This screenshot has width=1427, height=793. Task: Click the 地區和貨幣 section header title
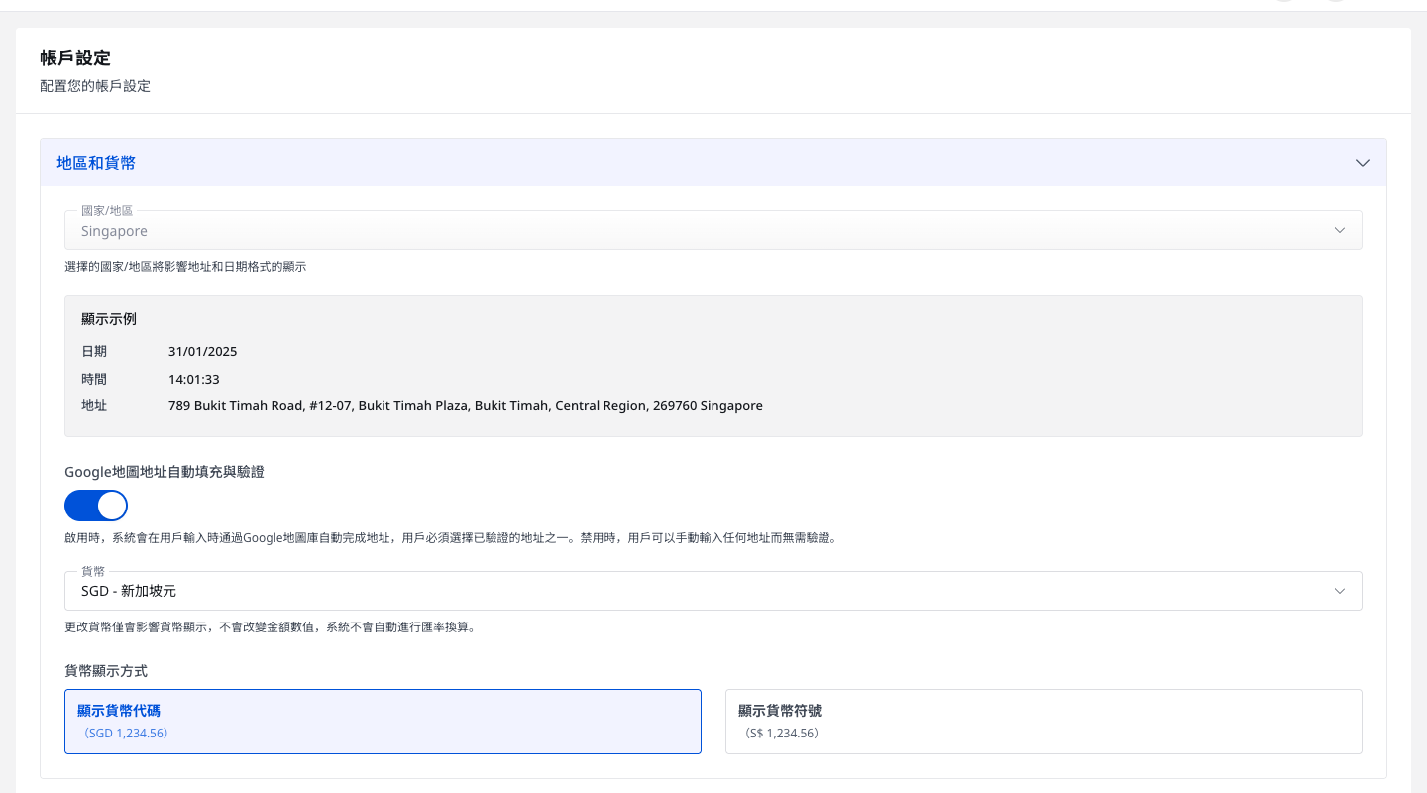[96, 163]
